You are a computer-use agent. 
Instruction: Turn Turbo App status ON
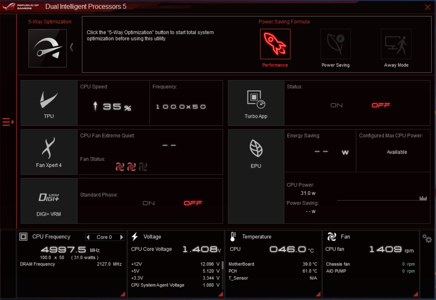(x=336, y=105)
